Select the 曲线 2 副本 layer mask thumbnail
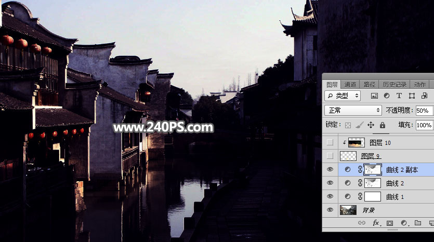This screenshot has height=242, width=434. [373, 169]
